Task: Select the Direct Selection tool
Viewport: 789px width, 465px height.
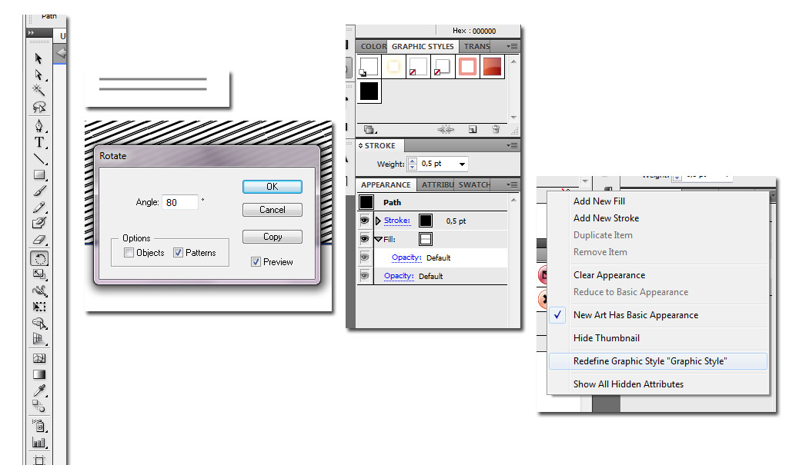Action: (38, 75)
